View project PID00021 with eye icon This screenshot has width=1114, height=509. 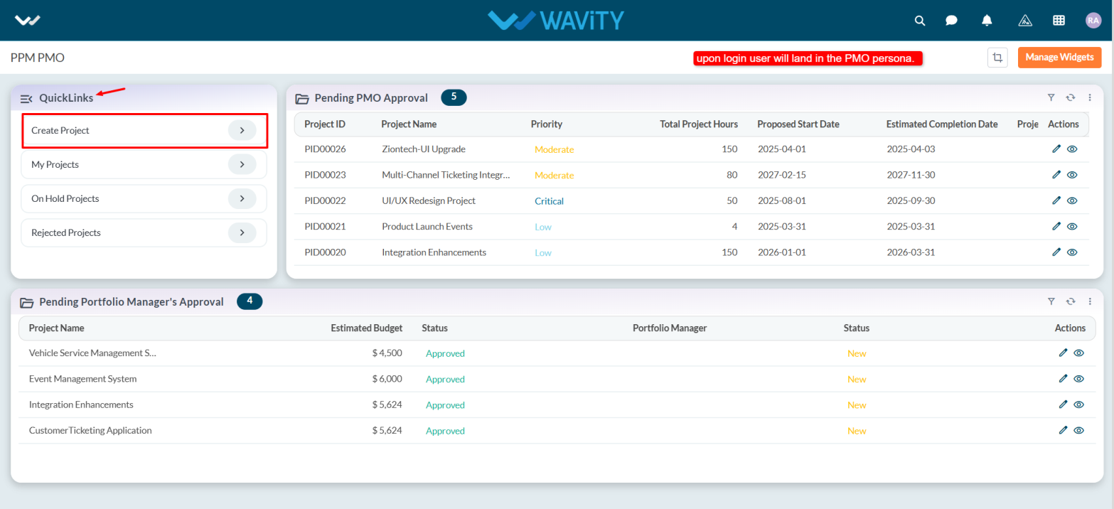tap(1072, 226)
